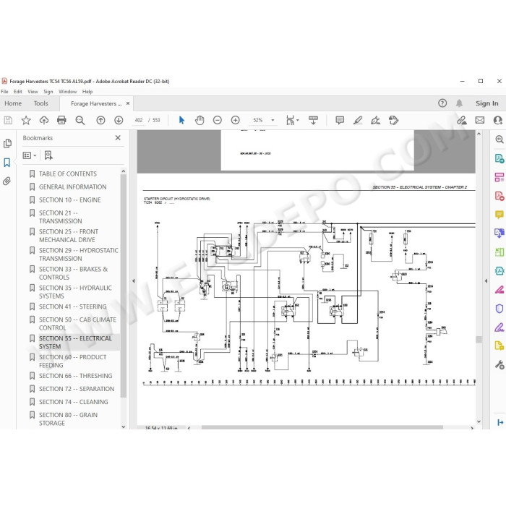Open the File menu
This screenshot has height=506, width=506.
click(4, 92)
